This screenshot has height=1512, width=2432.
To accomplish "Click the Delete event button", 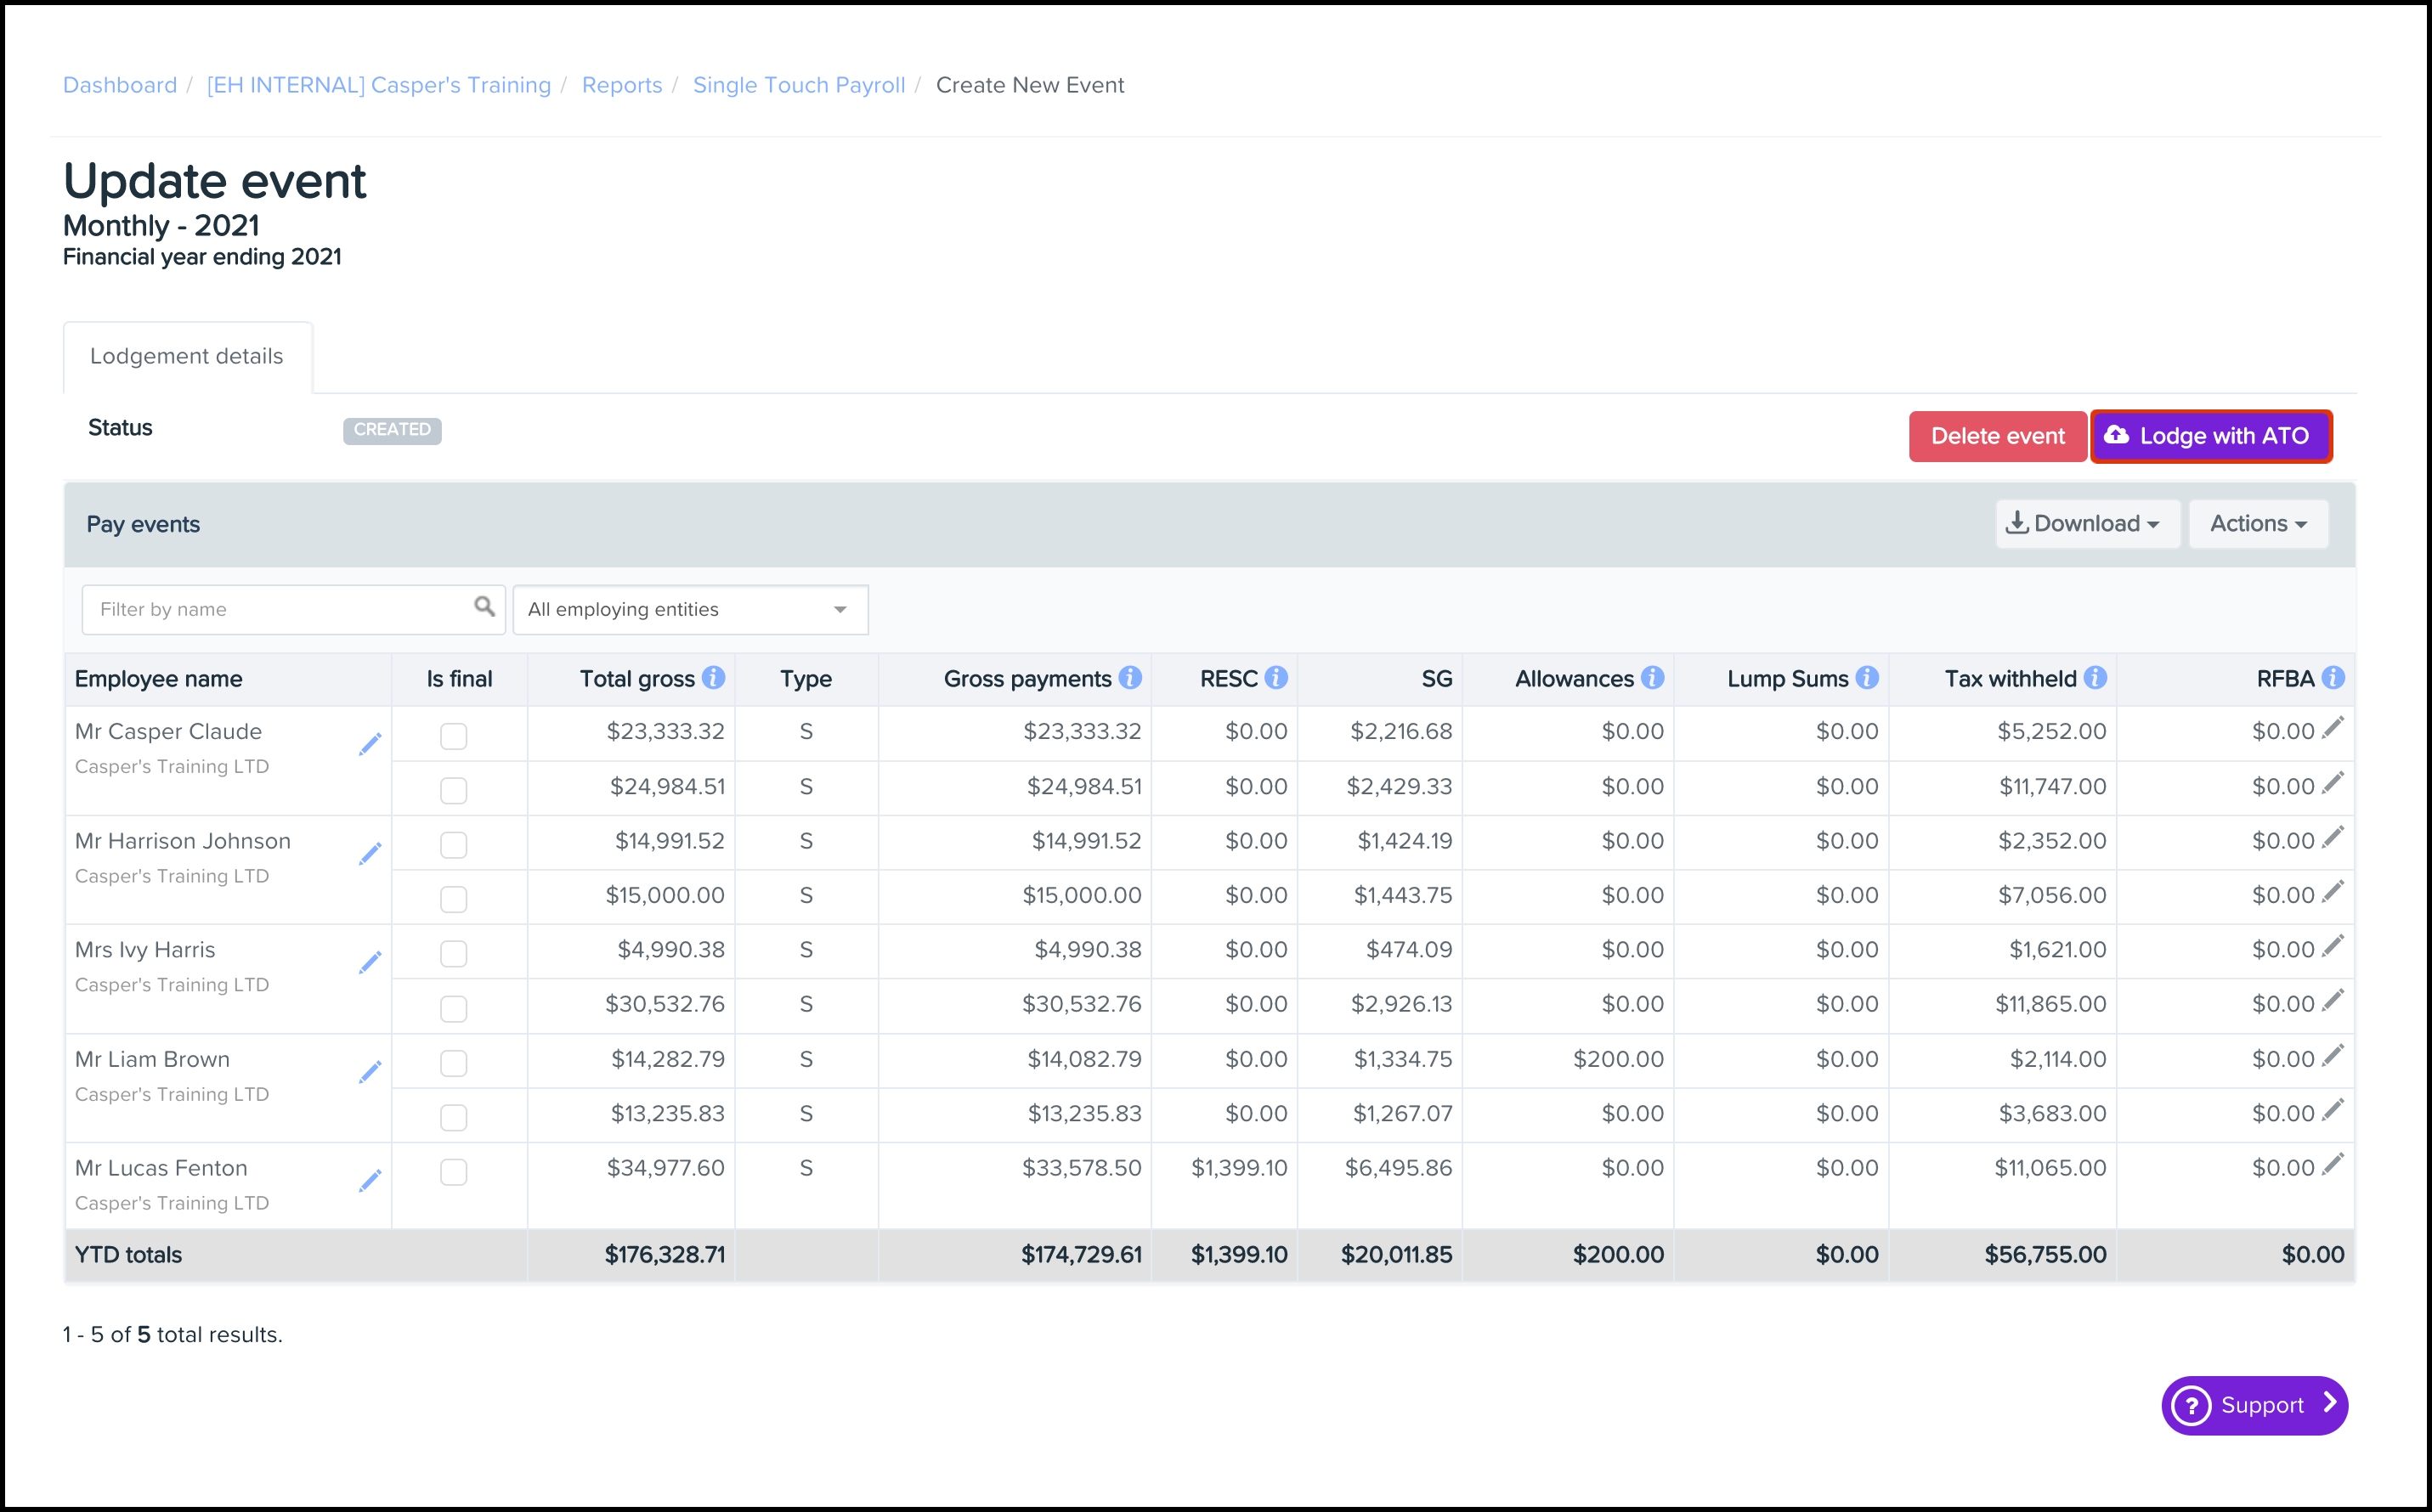I will pos(1997,436).
